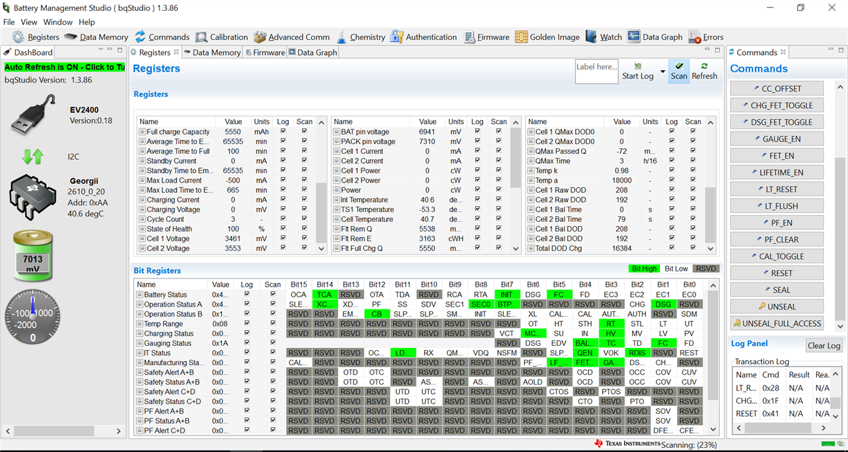Toggle Scan checkbox for Int Temperature
Screen dimensions: 848x452
pos(498,200)
